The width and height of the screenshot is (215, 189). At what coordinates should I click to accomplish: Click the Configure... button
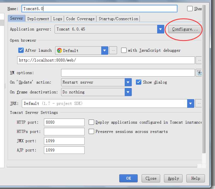tap(185, 29)
